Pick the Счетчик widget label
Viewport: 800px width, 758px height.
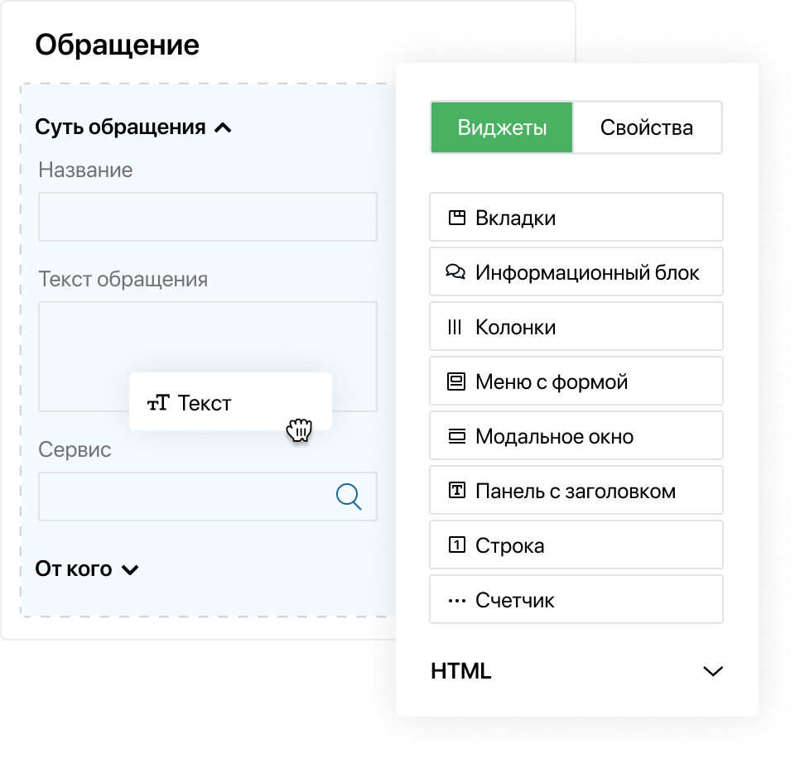[515, 601]
